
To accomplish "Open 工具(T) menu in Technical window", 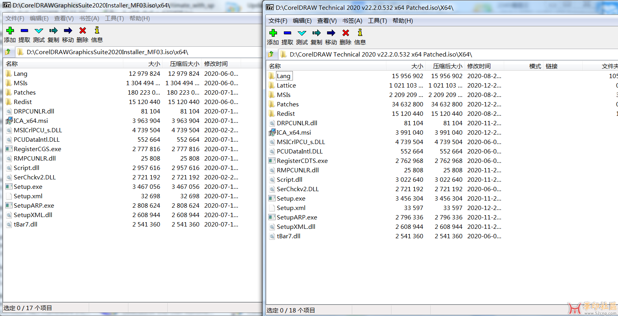I will [x=377, y=21].
